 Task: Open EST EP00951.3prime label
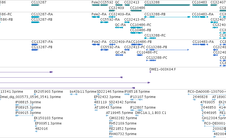[x=48, y=124]
